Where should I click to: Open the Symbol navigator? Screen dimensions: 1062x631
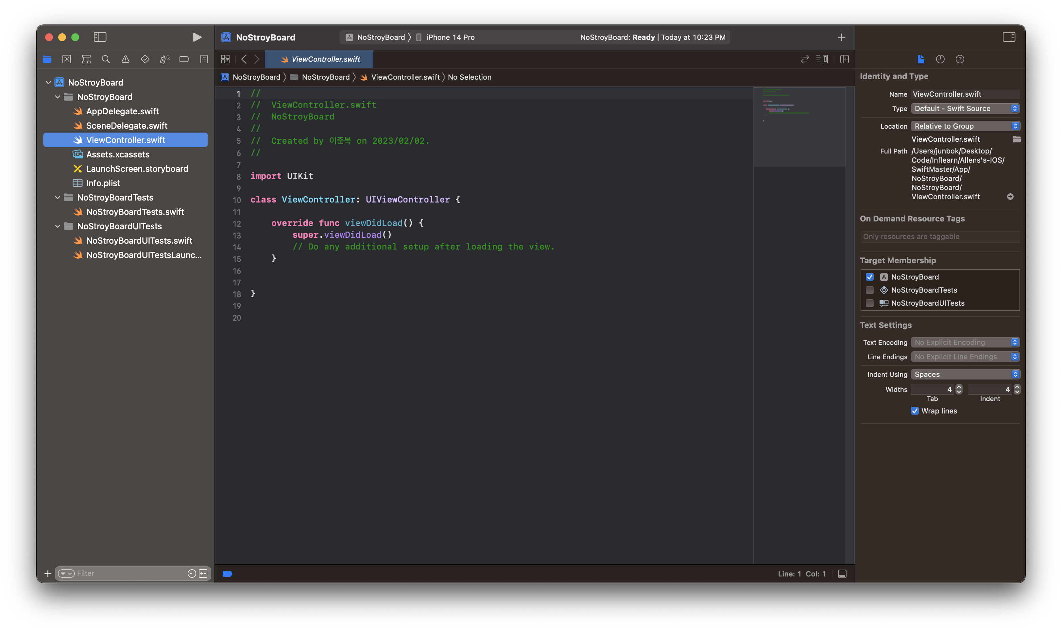point(86,59)
